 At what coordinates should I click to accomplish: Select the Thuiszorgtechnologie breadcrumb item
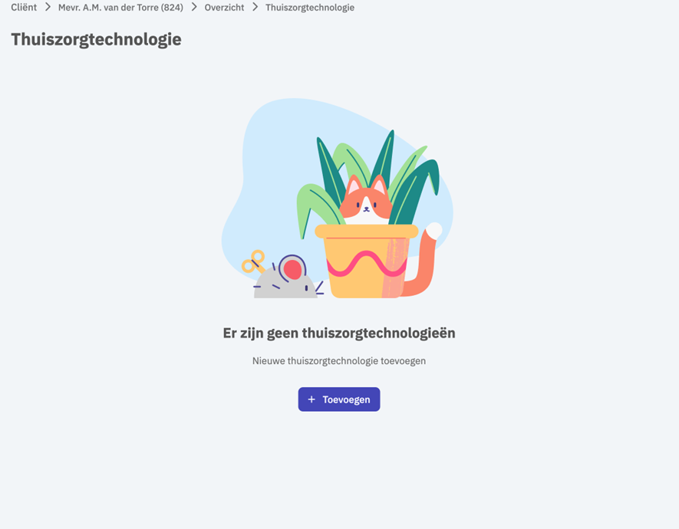(x=310, y=8)
